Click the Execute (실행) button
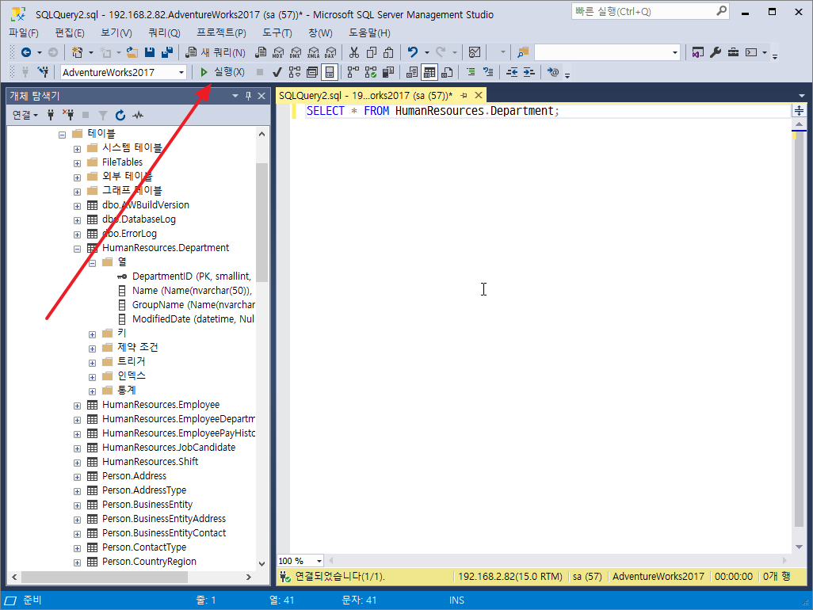The height and width of the screenshot is (610, 813). [x=222, y=72]
